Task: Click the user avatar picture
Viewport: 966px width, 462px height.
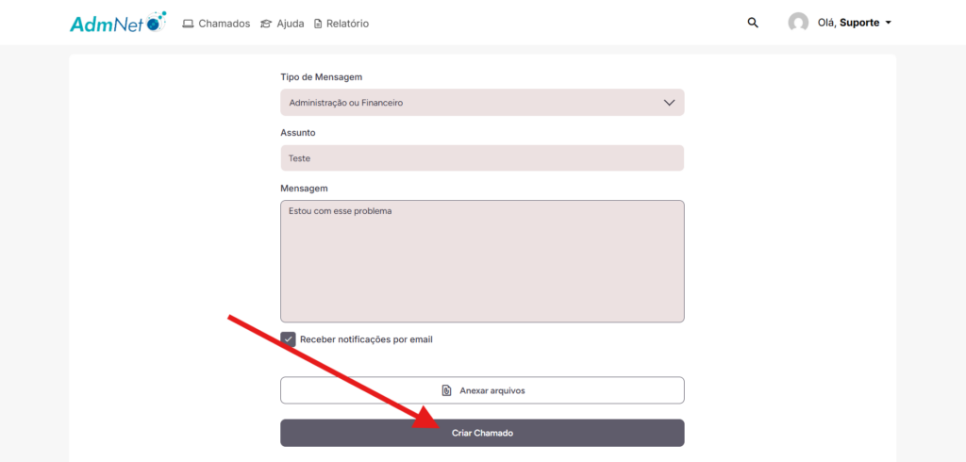Action: click(x=798, y=23)
